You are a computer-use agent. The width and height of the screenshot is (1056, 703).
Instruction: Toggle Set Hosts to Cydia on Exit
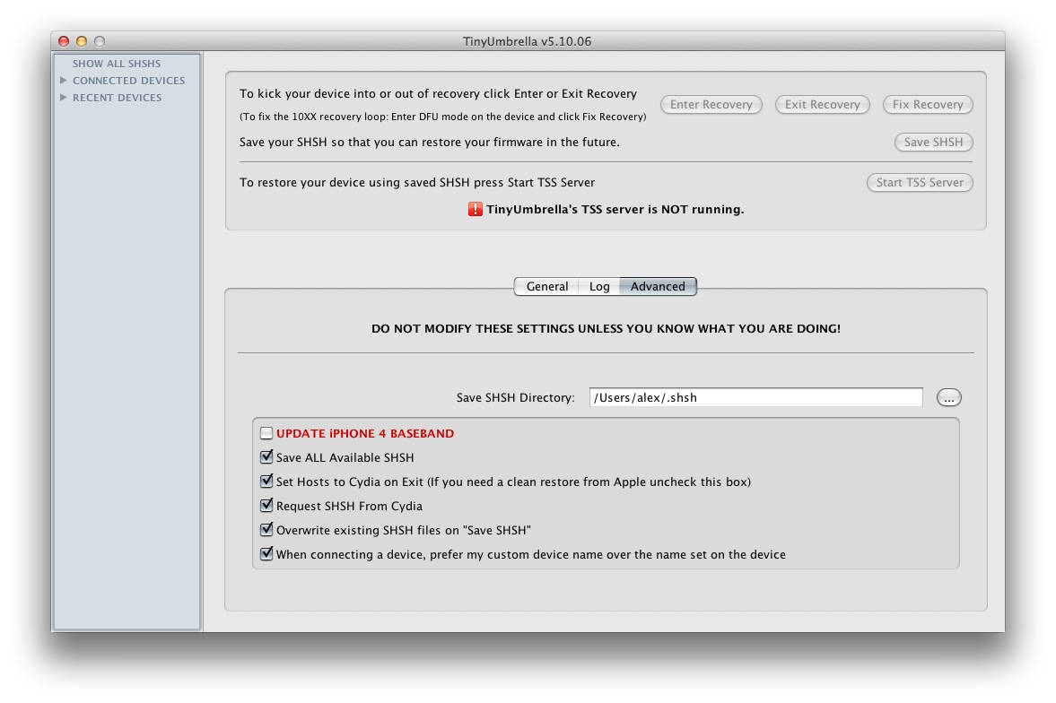tap(266, 482)
